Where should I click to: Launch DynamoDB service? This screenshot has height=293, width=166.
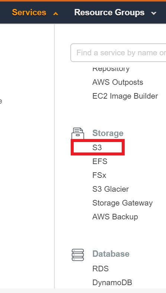point(112,283)
